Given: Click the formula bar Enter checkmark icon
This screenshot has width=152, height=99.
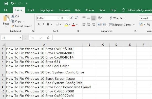Looking at the screenshot, I should pyautogui.click(x=41, y=38).
